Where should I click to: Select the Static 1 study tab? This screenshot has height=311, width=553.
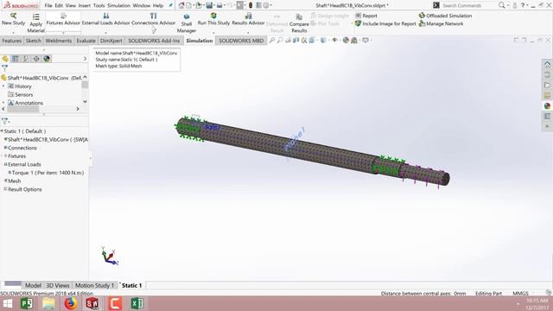(x=132, y=285)
